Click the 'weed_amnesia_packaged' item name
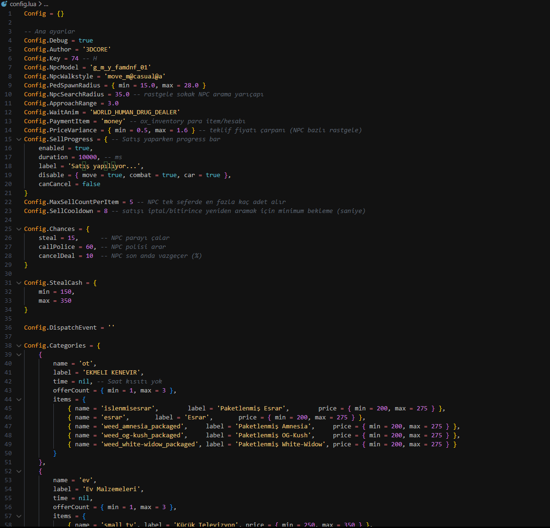This screenshot has width=550, height=528. [142, 426]
